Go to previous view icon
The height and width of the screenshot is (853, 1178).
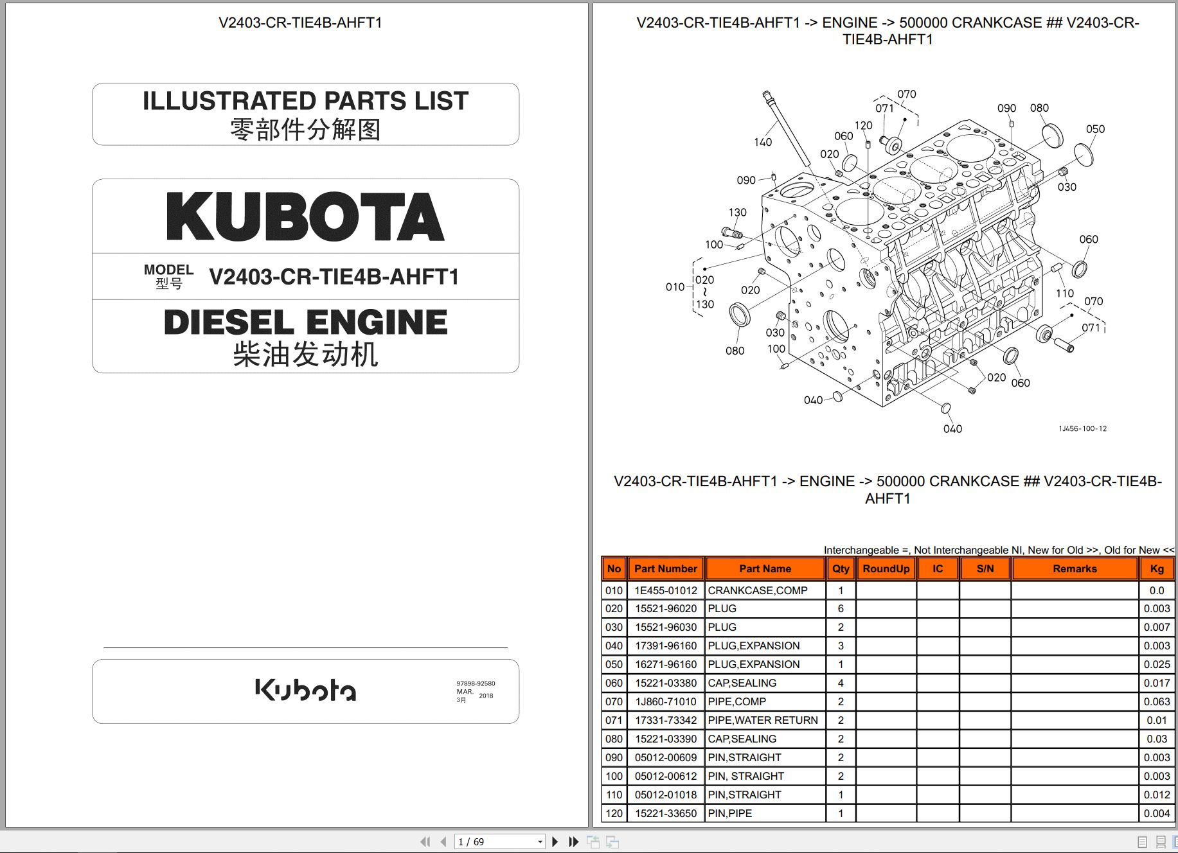[593, 841]
